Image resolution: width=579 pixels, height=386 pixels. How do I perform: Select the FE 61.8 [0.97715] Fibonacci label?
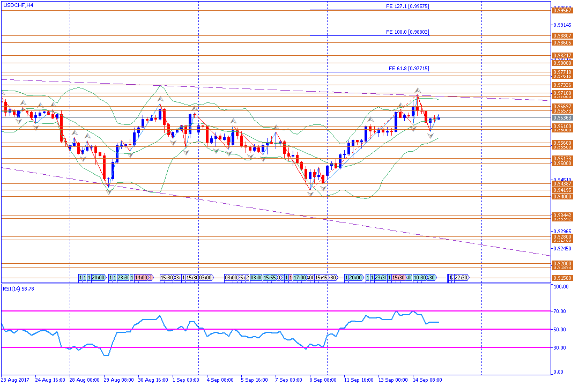[x=409, y=68]
